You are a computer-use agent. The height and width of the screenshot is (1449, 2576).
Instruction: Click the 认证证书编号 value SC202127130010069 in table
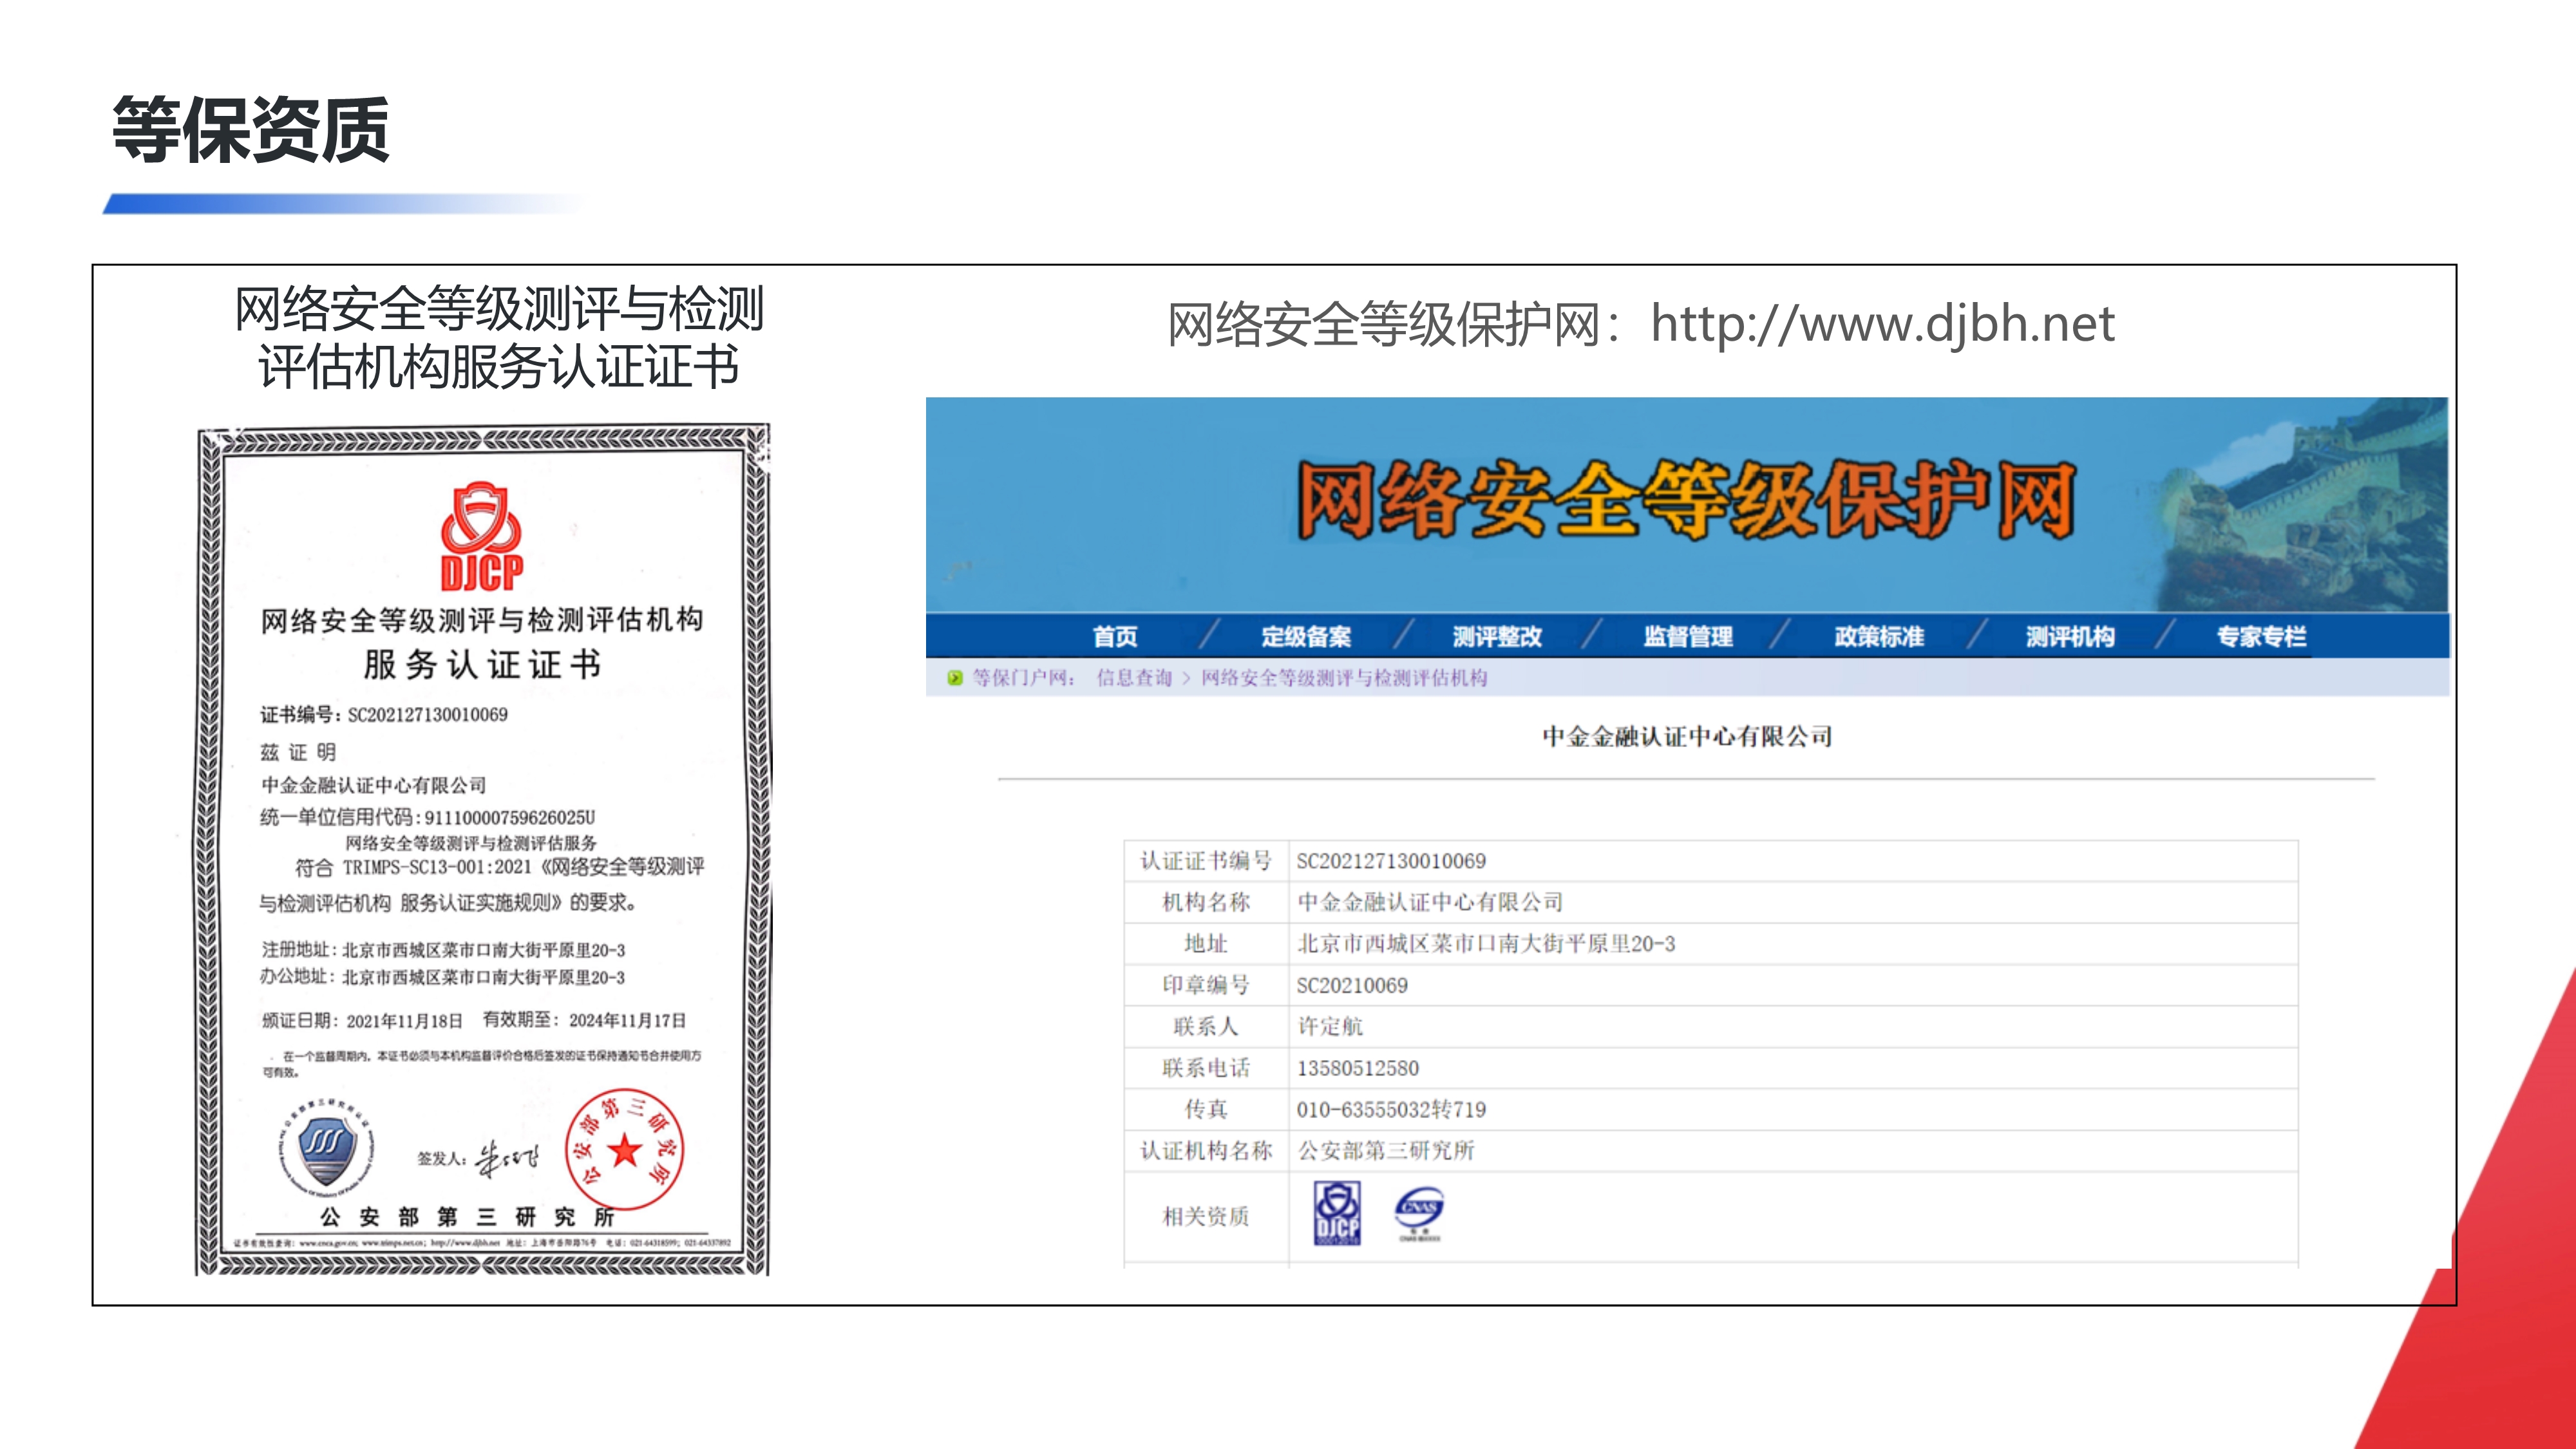click(x=1391, y=861)
